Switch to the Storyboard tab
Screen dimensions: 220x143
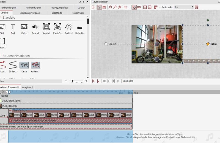coord(28,87)
